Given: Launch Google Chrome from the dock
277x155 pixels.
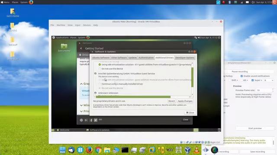Looking at the screenshot, I should [x=98, y=150].
